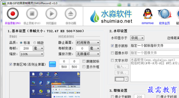The height and width of the screenshot is (98, 179).
Task: Click the stop recording (F10) button
Action: (32, 13)
